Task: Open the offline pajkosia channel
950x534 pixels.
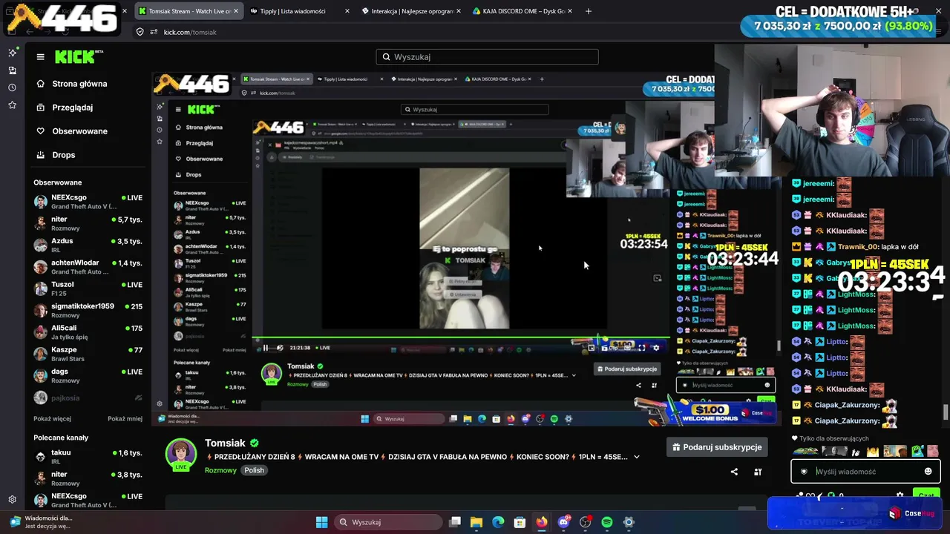Action: (88, 398)
